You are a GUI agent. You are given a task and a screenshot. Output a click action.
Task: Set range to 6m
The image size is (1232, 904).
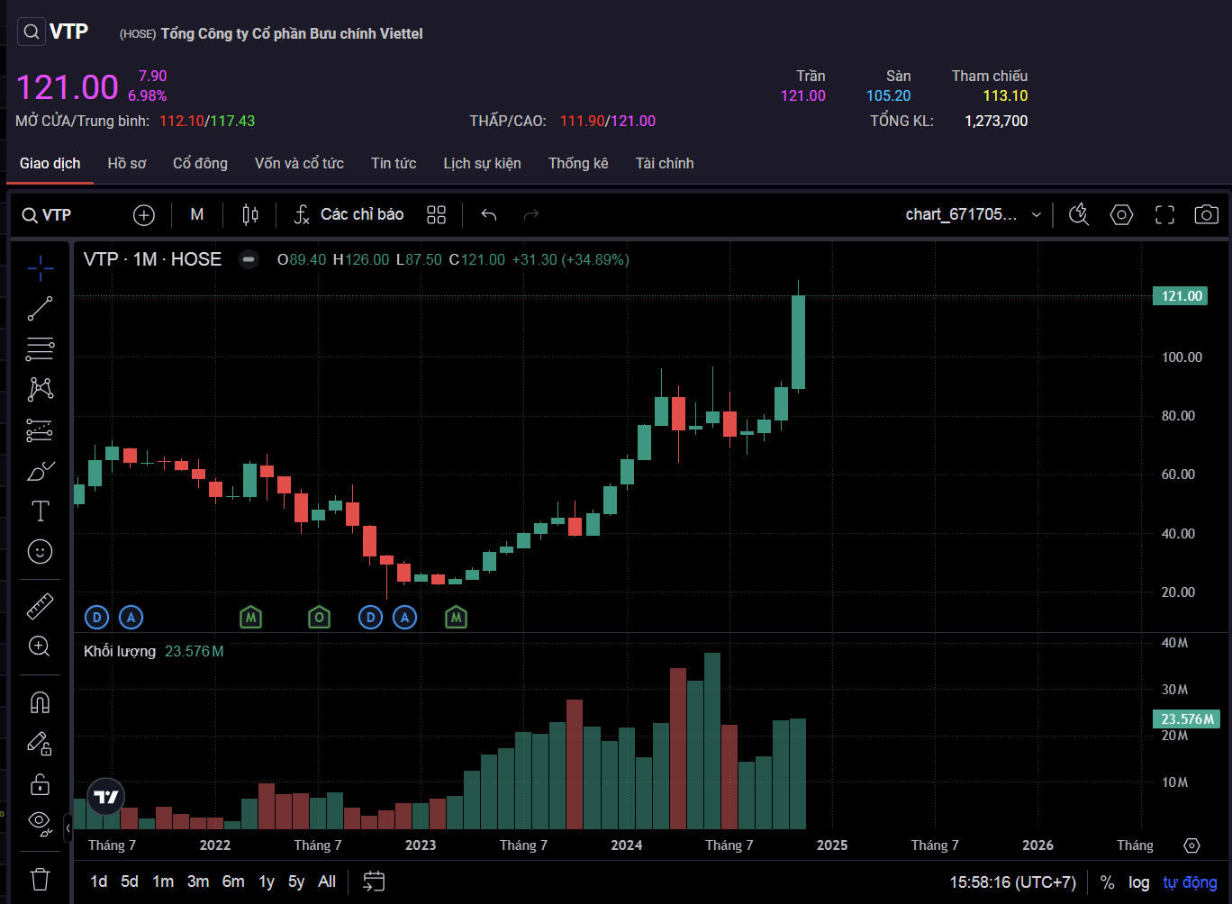point(233,881)
